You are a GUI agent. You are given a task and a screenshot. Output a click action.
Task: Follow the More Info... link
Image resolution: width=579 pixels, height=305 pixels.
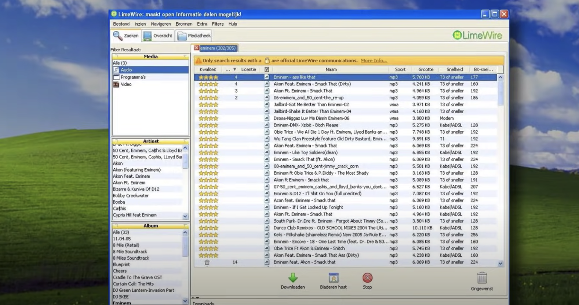(x=374, y=60)
